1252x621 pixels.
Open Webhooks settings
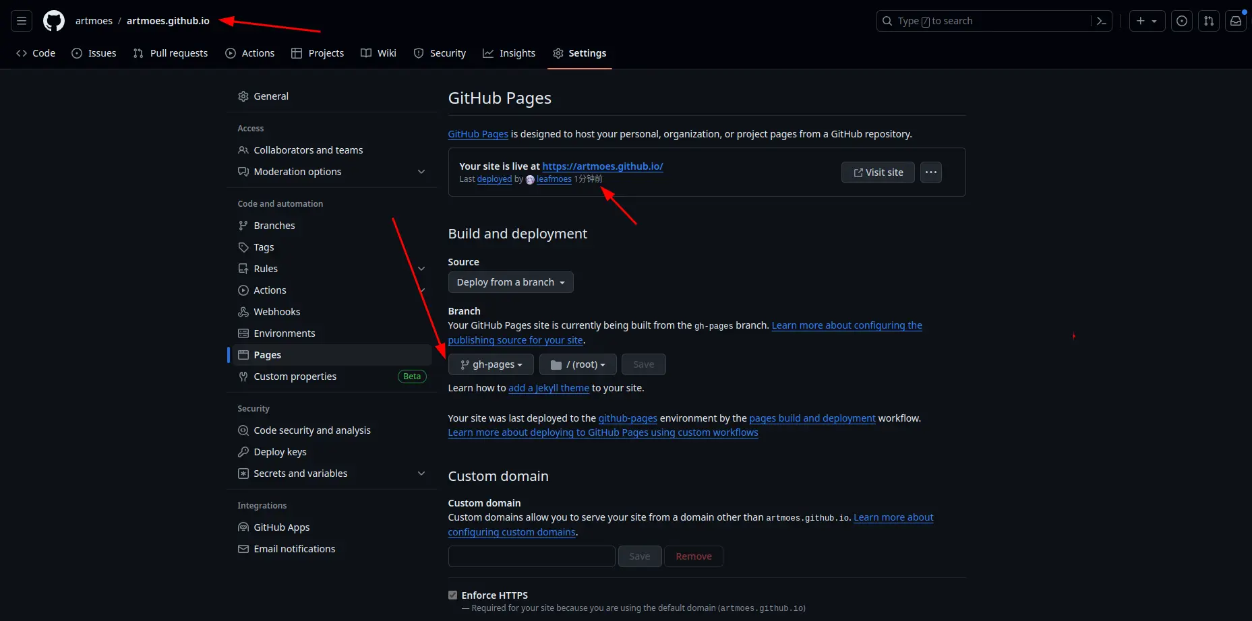click(x=332, y=312)
